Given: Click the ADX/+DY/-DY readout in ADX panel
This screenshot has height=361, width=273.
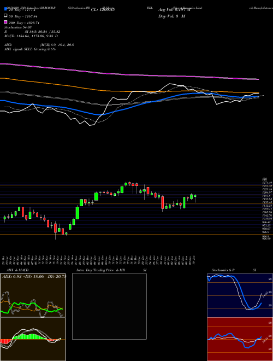Looking at the screenshot, I should coord(34,277).
